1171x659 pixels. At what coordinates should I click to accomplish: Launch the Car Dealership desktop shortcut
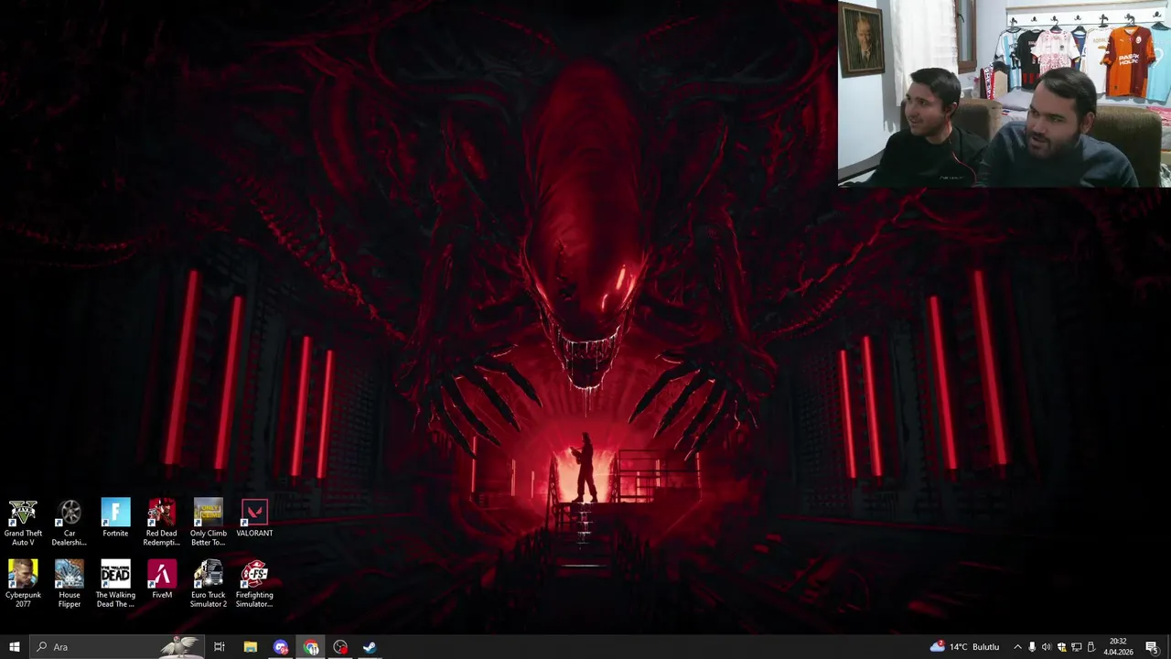point(70,523)
